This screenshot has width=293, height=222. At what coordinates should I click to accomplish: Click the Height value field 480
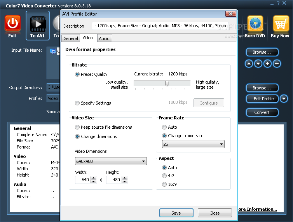point(114,180)
